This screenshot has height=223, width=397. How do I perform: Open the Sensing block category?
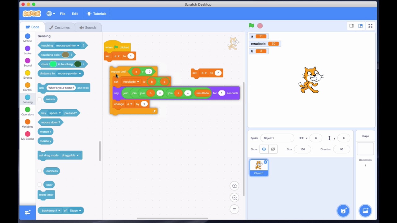(x=28, y=99)
